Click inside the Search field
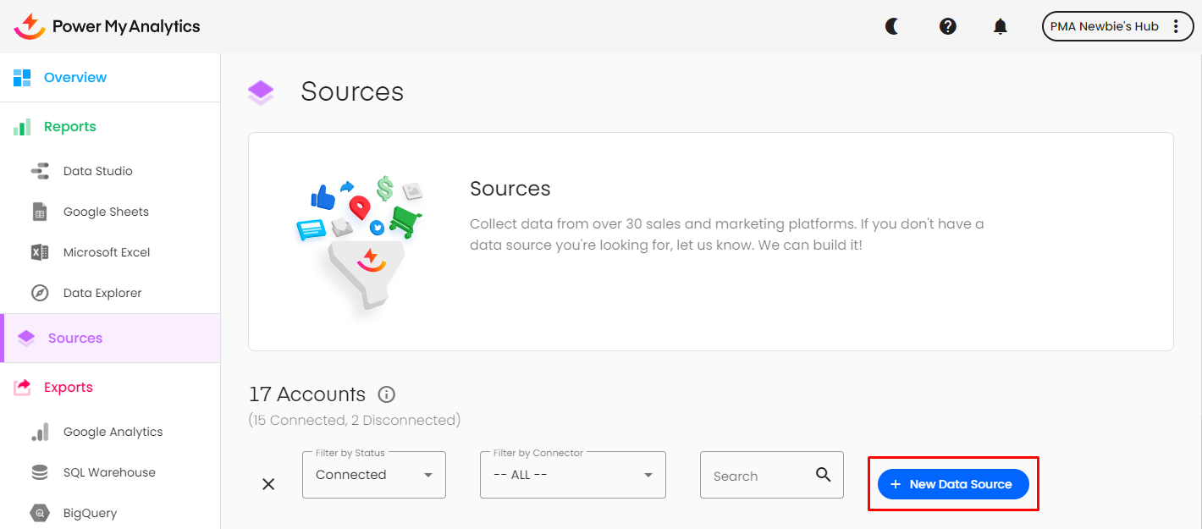Image resolution: width=1202 pixels, height=529 pixels. (758, 475)
